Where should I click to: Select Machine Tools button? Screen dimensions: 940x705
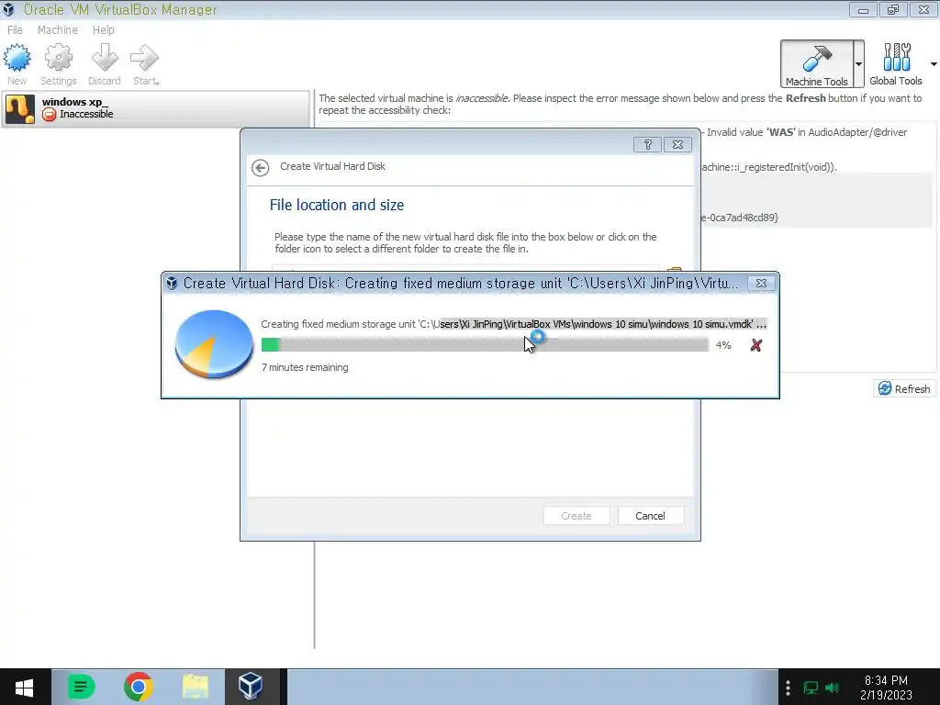pos(816,64)
